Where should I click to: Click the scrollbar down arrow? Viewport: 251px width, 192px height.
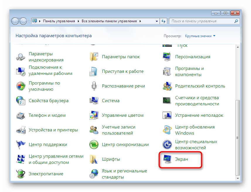point(238,178)
